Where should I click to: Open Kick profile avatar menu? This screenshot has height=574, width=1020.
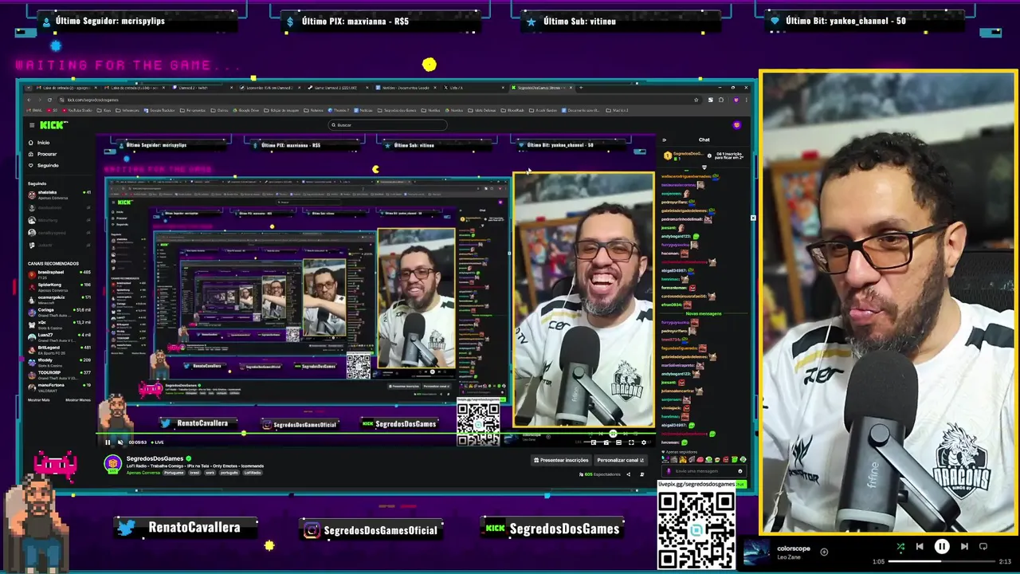(736, 125)
